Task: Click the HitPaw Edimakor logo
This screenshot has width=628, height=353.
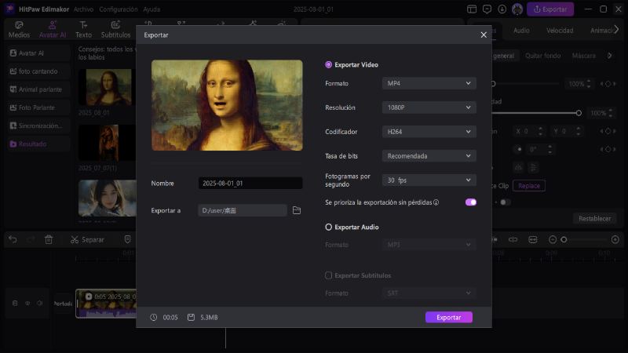Action: pyautogui.click(x=9, y=9)
